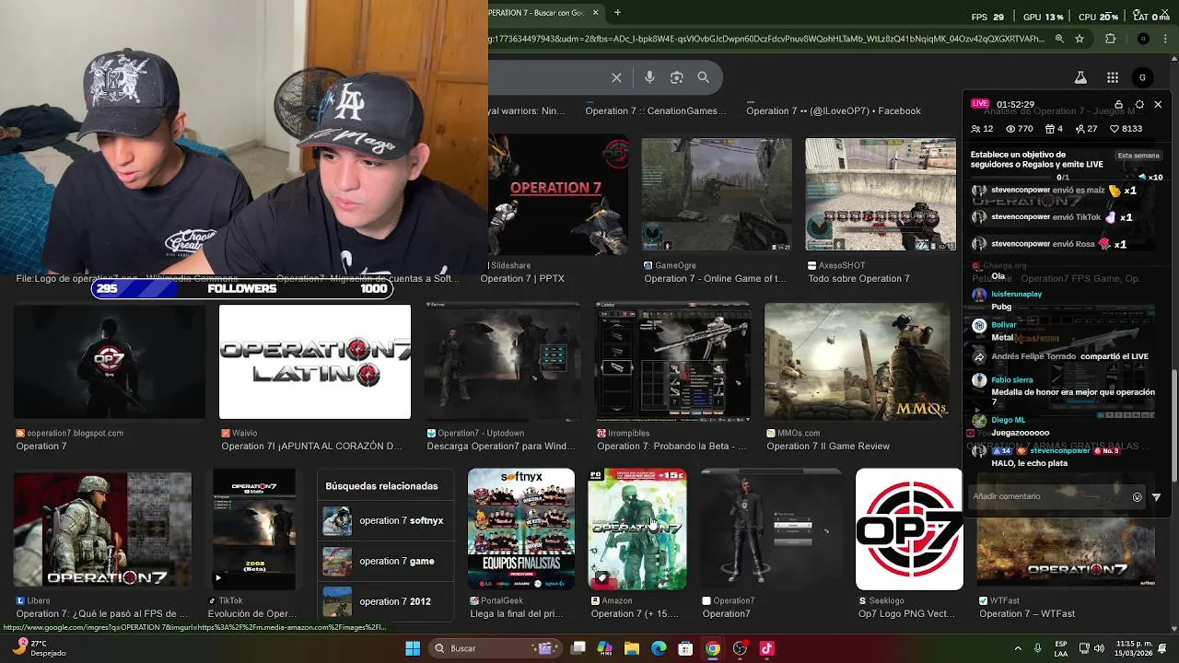
Task: Open the AxesoSHOT Todo sobre Operation 7 image
Action: point(881,194)
